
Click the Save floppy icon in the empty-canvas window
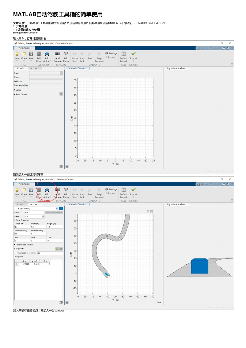click(x=31, y=54)
